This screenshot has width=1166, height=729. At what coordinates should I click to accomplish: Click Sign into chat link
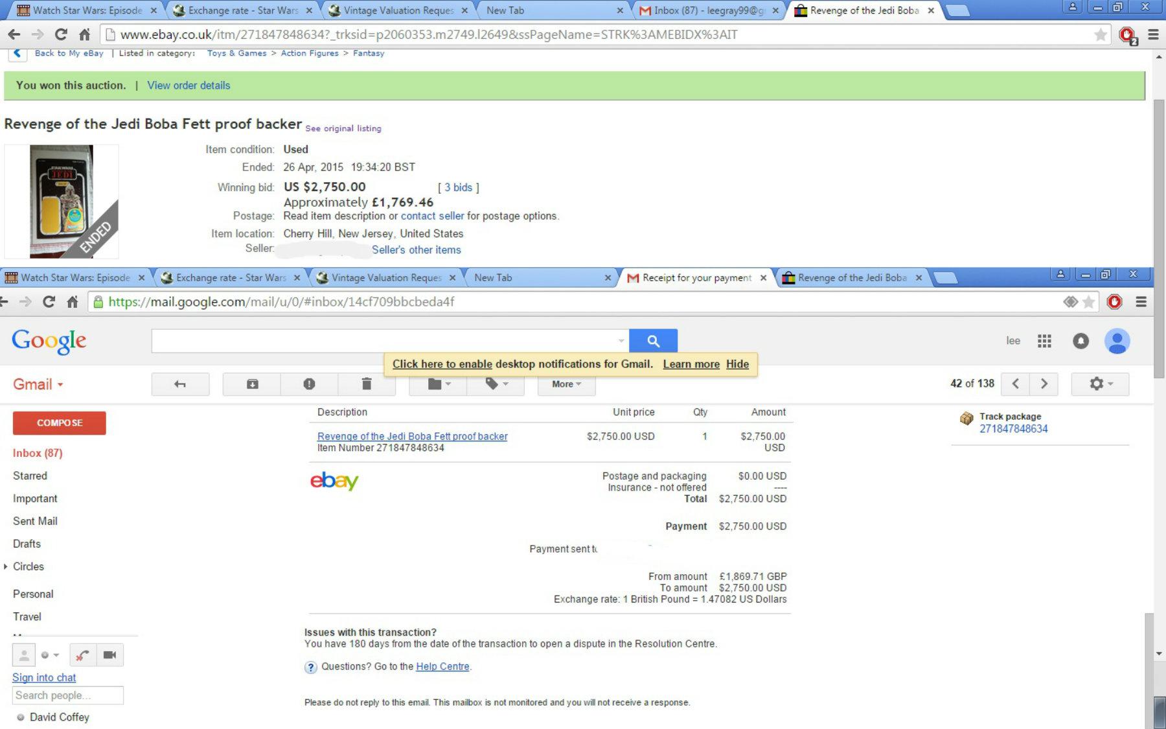(44, 677)
